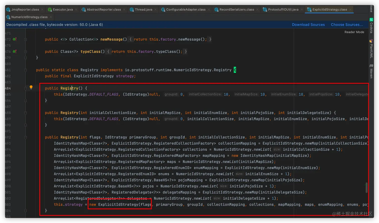
Task: Expand the folded typeClass method at line 476
Action: coord(26,52)
